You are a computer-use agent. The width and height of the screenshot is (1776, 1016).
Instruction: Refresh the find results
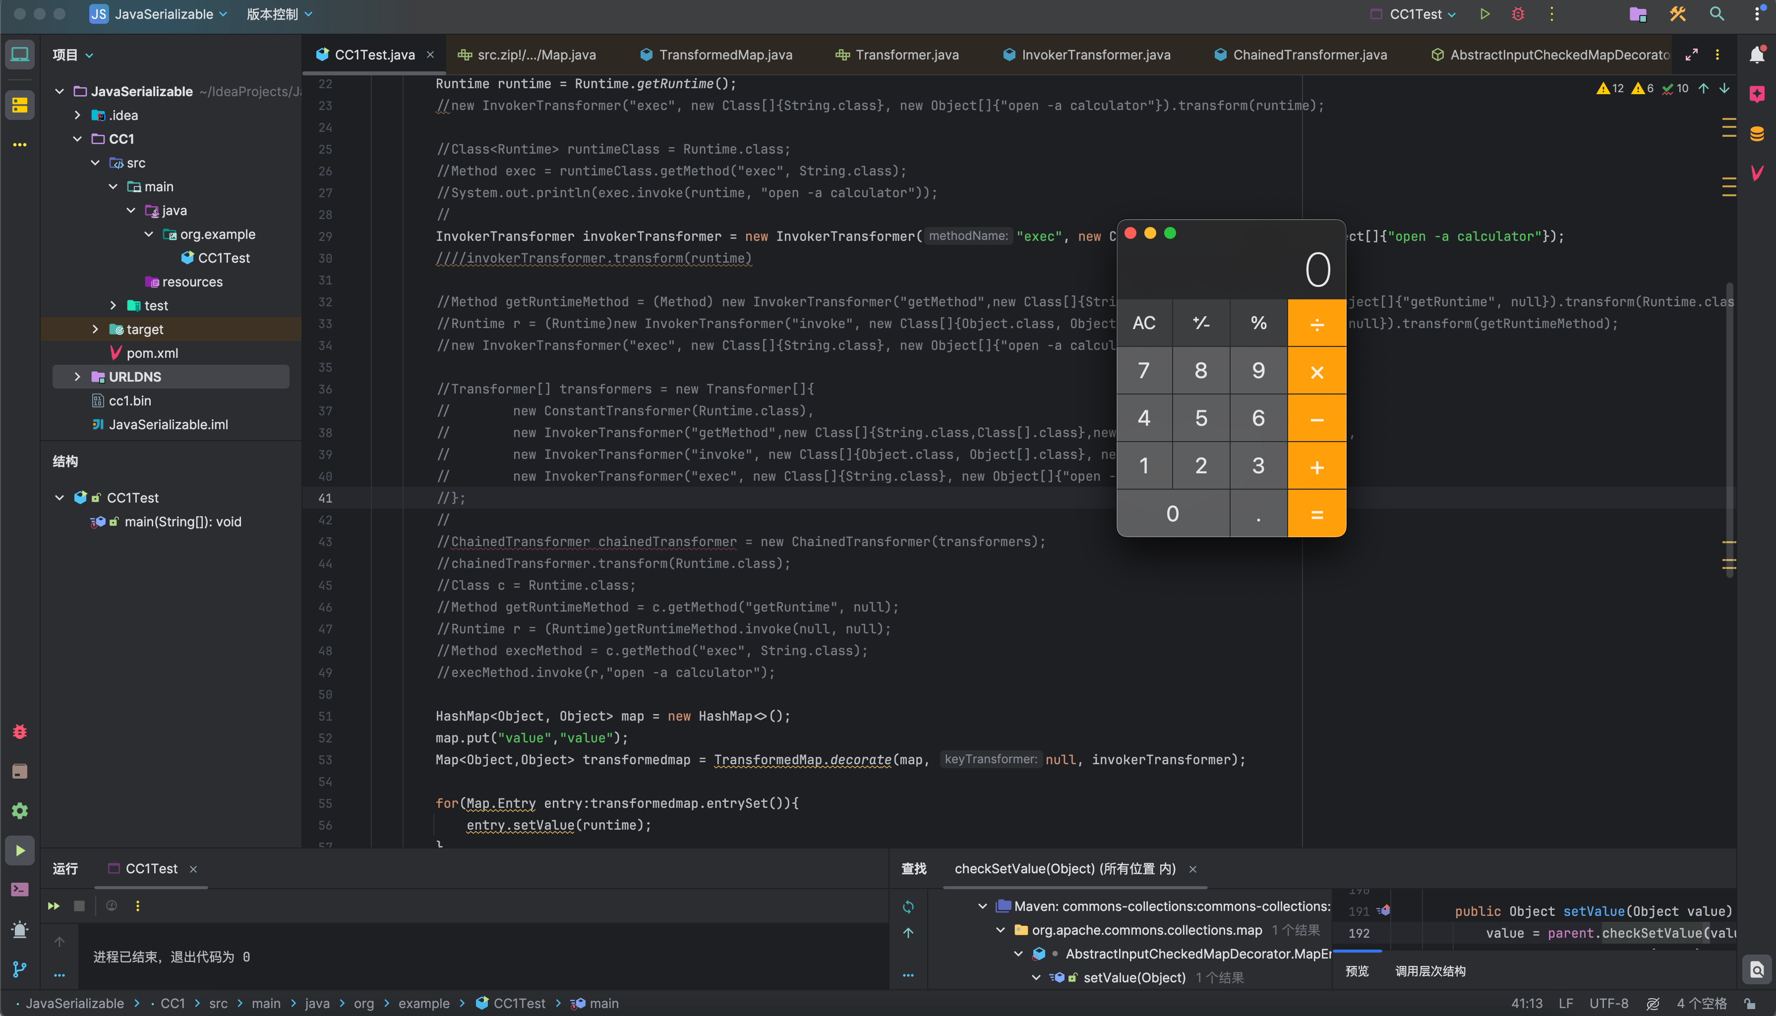[907, 907]
